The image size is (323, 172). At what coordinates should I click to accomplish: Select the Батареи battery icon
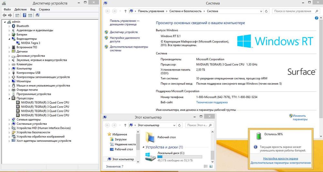(x=14, y=34)
